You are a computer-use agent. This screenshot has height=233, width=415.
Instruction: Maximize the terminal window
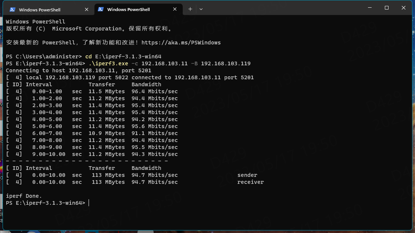click(x=386, y=8)
